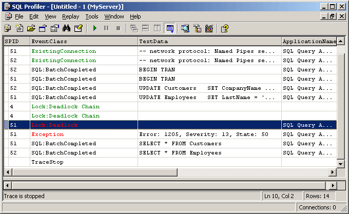
Task: Select first ExistingConnection row for SPID 51
Action: tap(170, 51)
